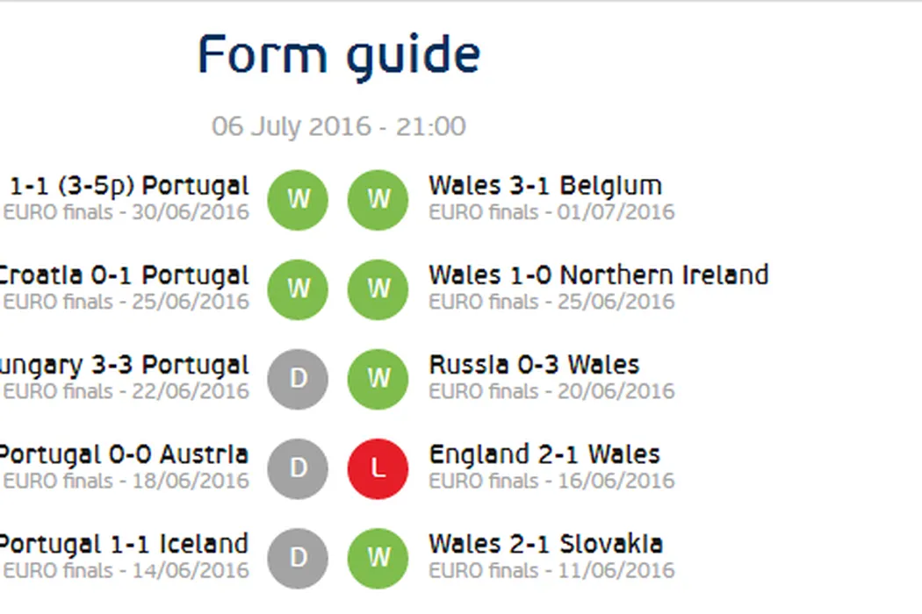The height and width of the screenshot is (614, 922).
Task: Select the W badge for Wales 2-1 Slovakia
Action: (x=378, y=558)
